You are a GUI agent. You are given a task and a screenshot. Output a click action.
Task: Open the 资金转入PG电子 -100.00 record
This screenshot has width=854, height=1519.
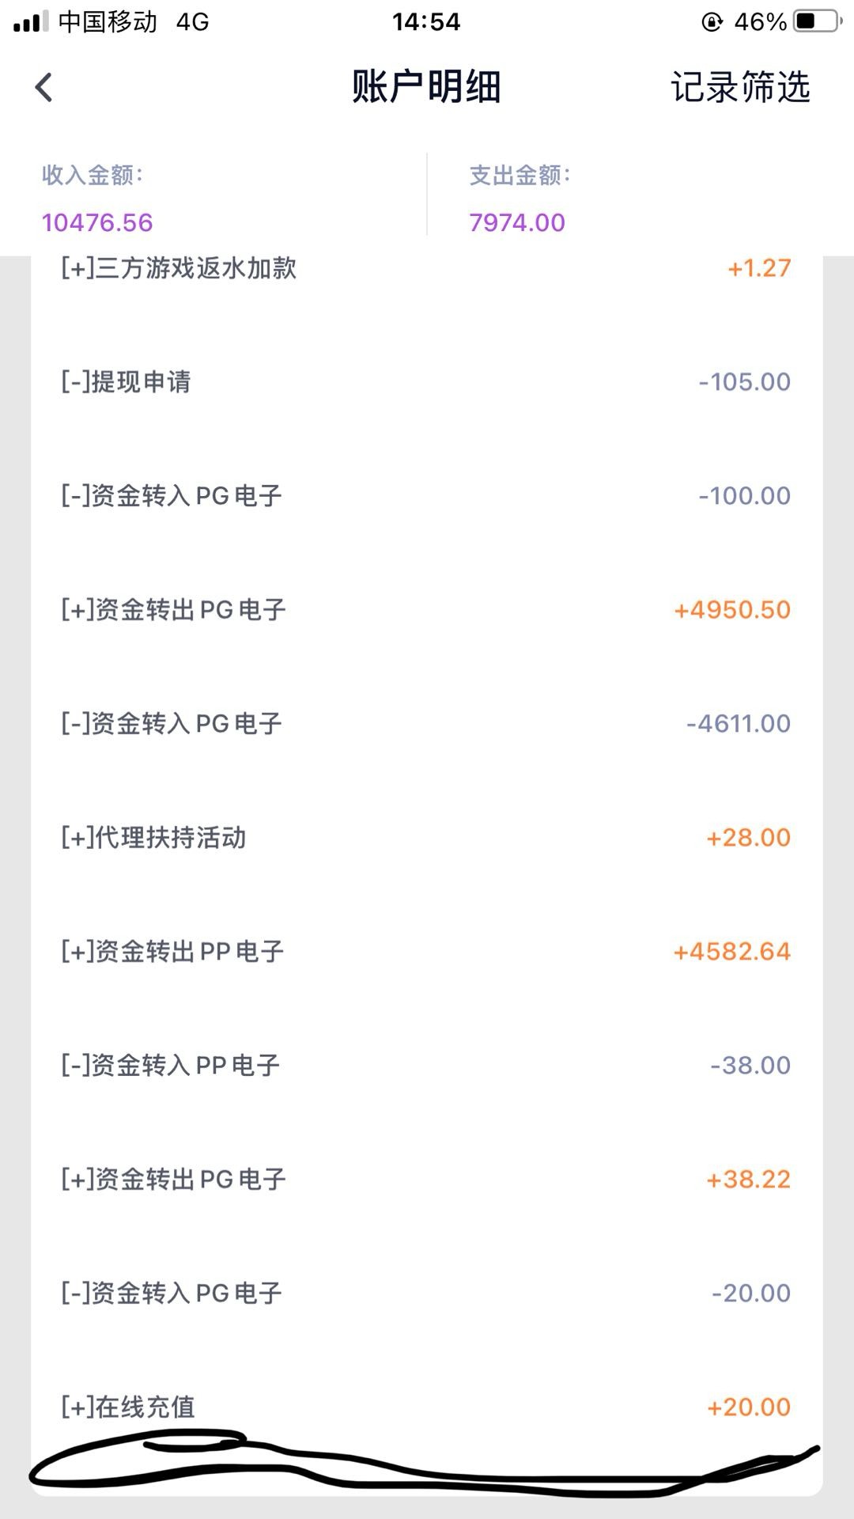tap(426, 496)
